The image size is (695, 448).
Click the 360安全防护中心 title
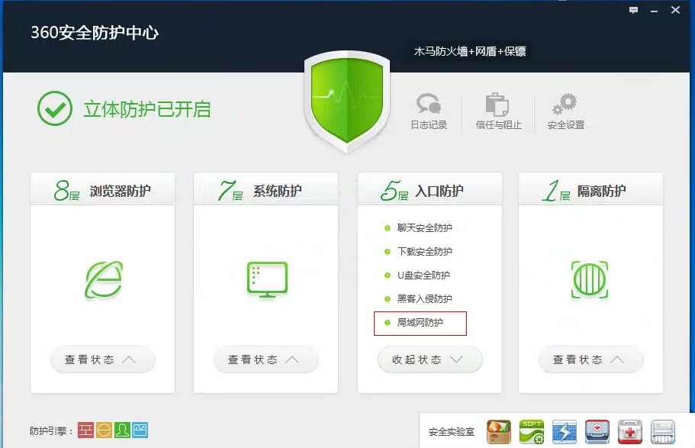pyautogui.click(x=95, y=32)
